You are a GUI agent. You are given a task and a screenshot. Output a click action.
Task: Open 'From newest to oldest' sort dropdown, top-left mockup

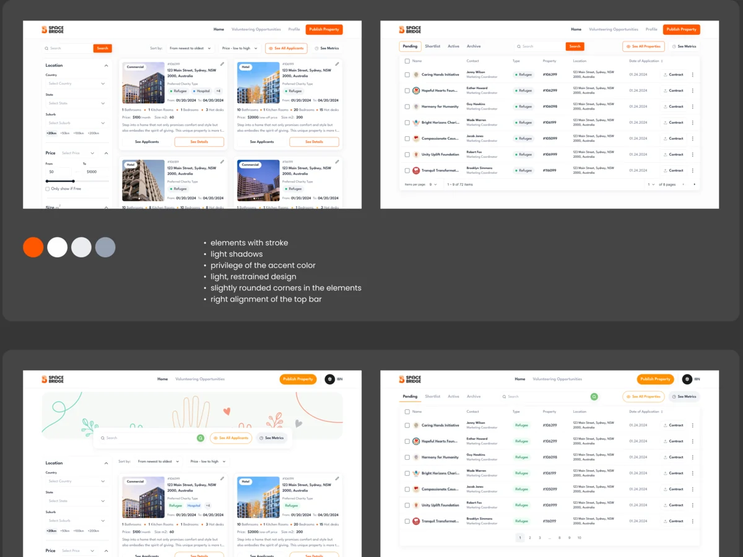point(190,48)
